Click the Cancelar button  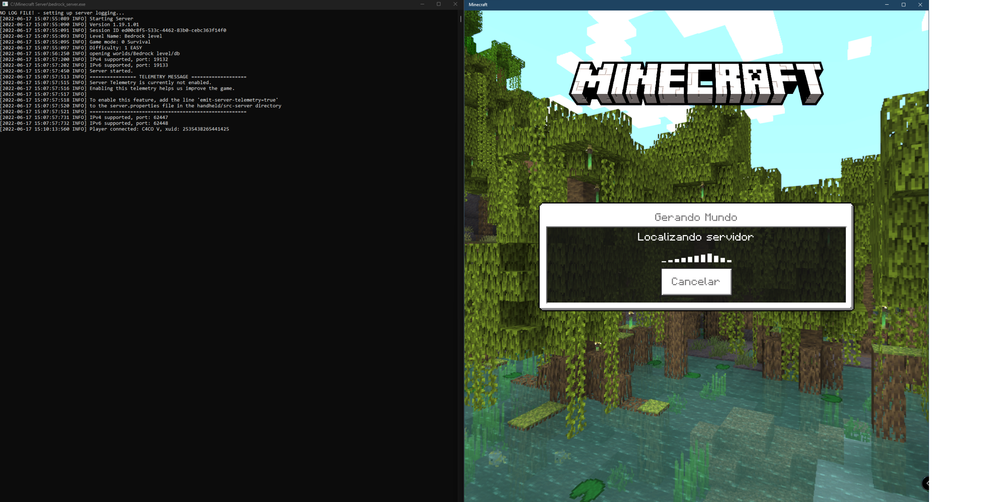[x=696, y=281]
